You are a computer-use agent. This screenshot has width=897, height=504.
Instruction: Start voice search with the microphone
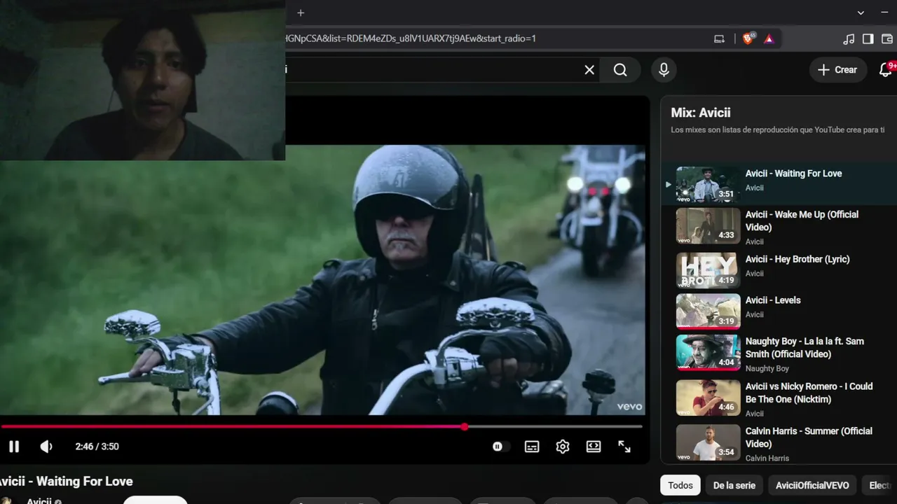[664, 69]
